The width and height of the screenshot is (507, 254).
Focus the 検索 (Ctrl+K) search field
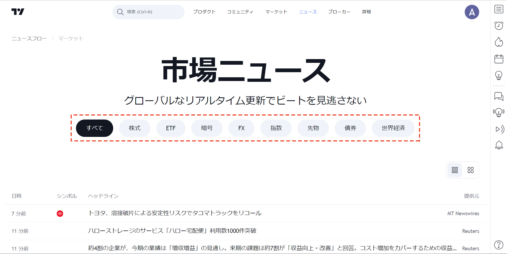[148, 12]
